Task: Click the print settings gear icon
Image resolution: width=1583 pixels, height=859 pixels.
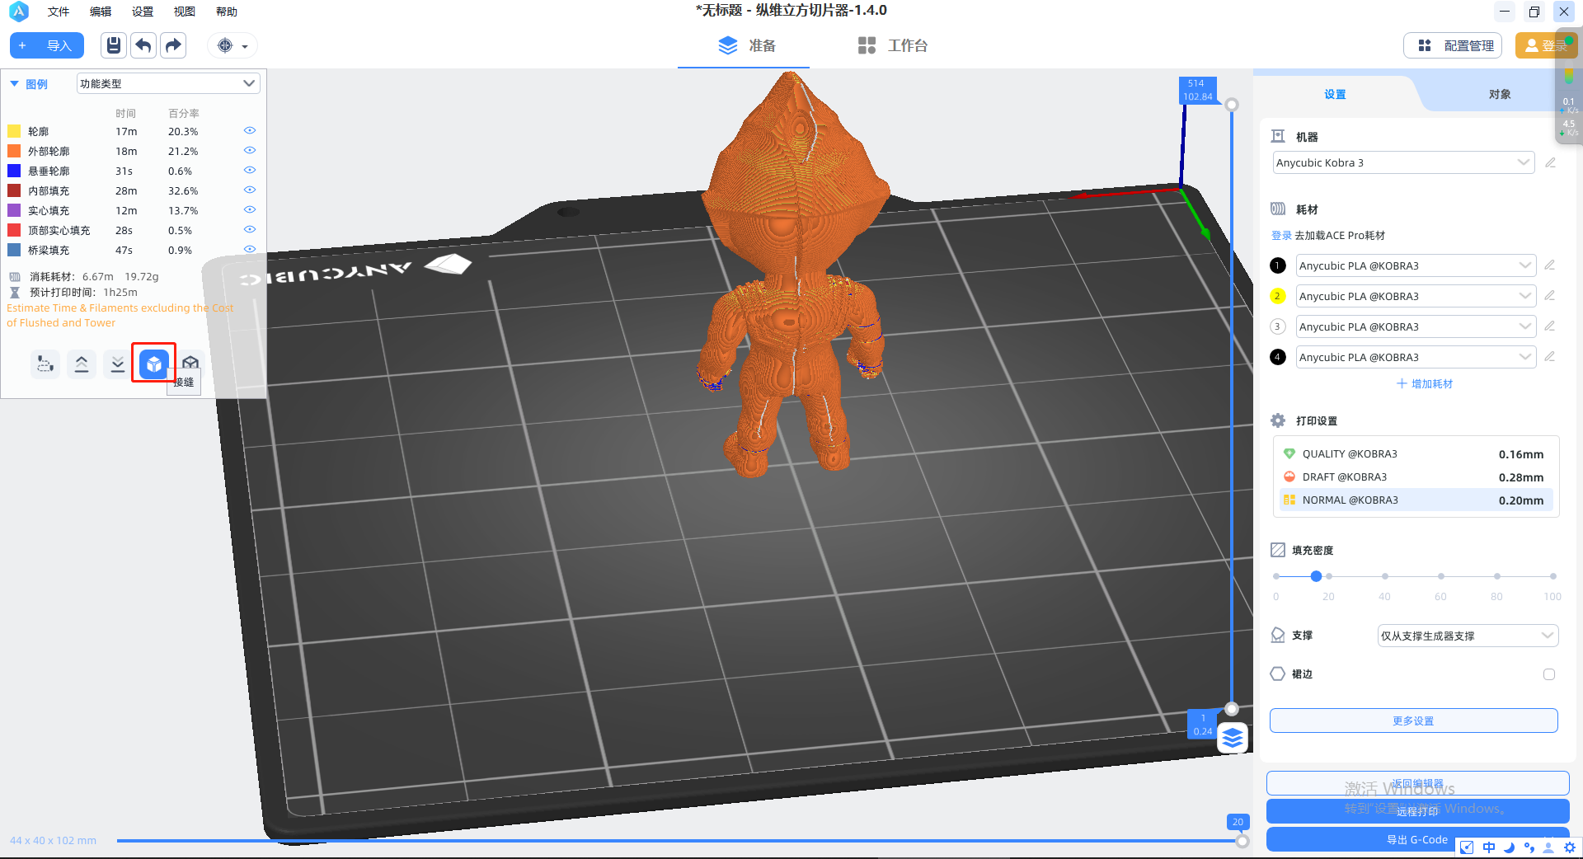Action: coord(1278,420)
